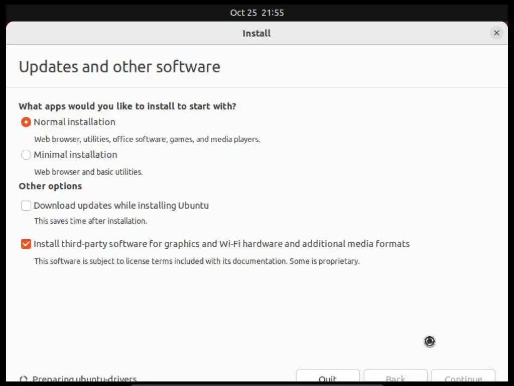The width and height of the screenshot is (514, 386).
Task: Click the 'Other options' section label
Action: pos(50,186)
